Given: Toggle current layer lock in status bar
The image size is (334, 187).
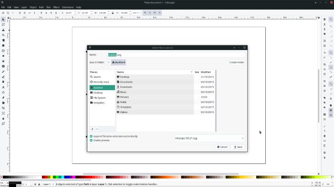Looking at the screenshot, I should [x=39, y=184].
